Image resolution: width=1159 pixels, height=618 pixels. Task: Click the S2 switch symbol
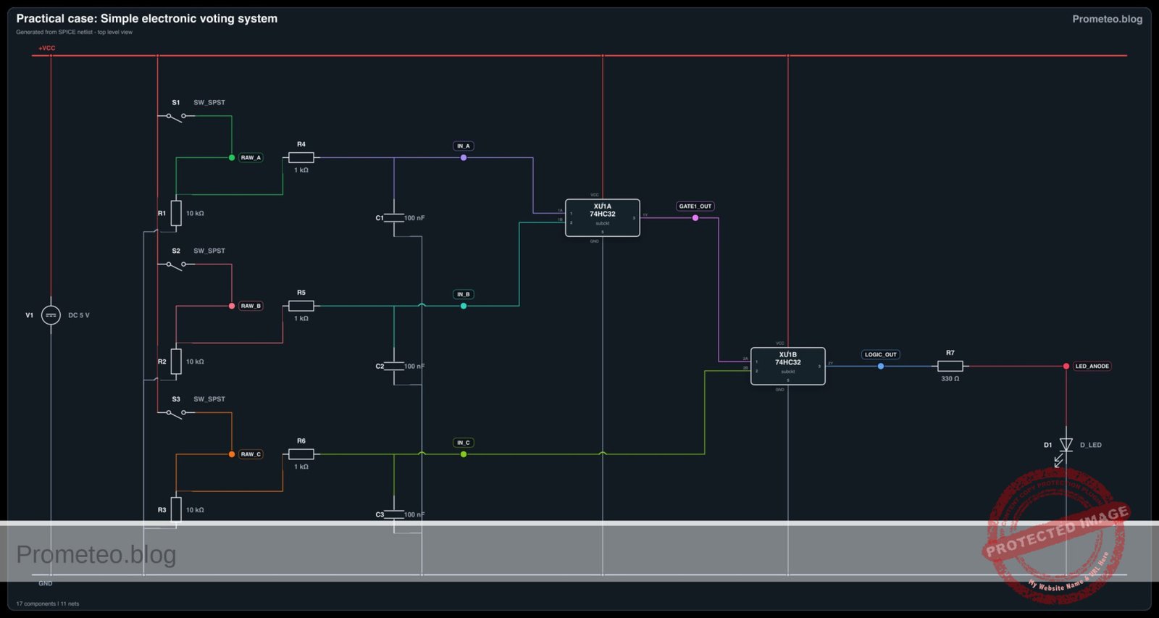pos(176,265)
